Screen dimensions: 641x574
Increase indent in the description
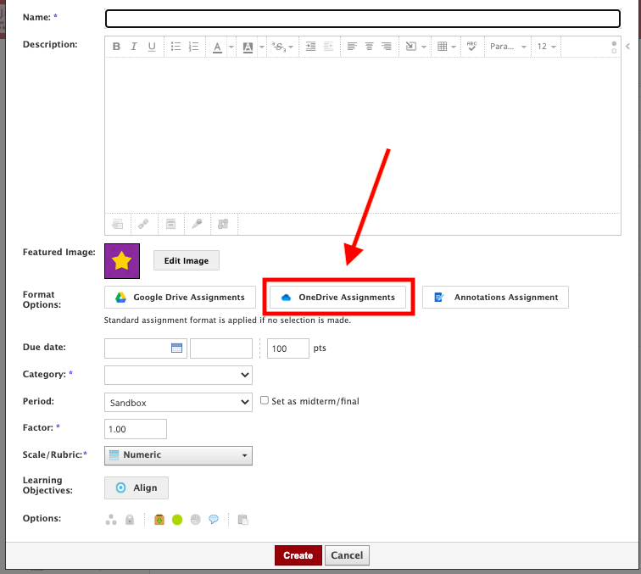click(310, 47)
